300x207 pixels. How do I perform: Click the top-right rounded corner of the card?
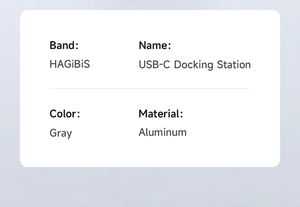coord(276,14)
